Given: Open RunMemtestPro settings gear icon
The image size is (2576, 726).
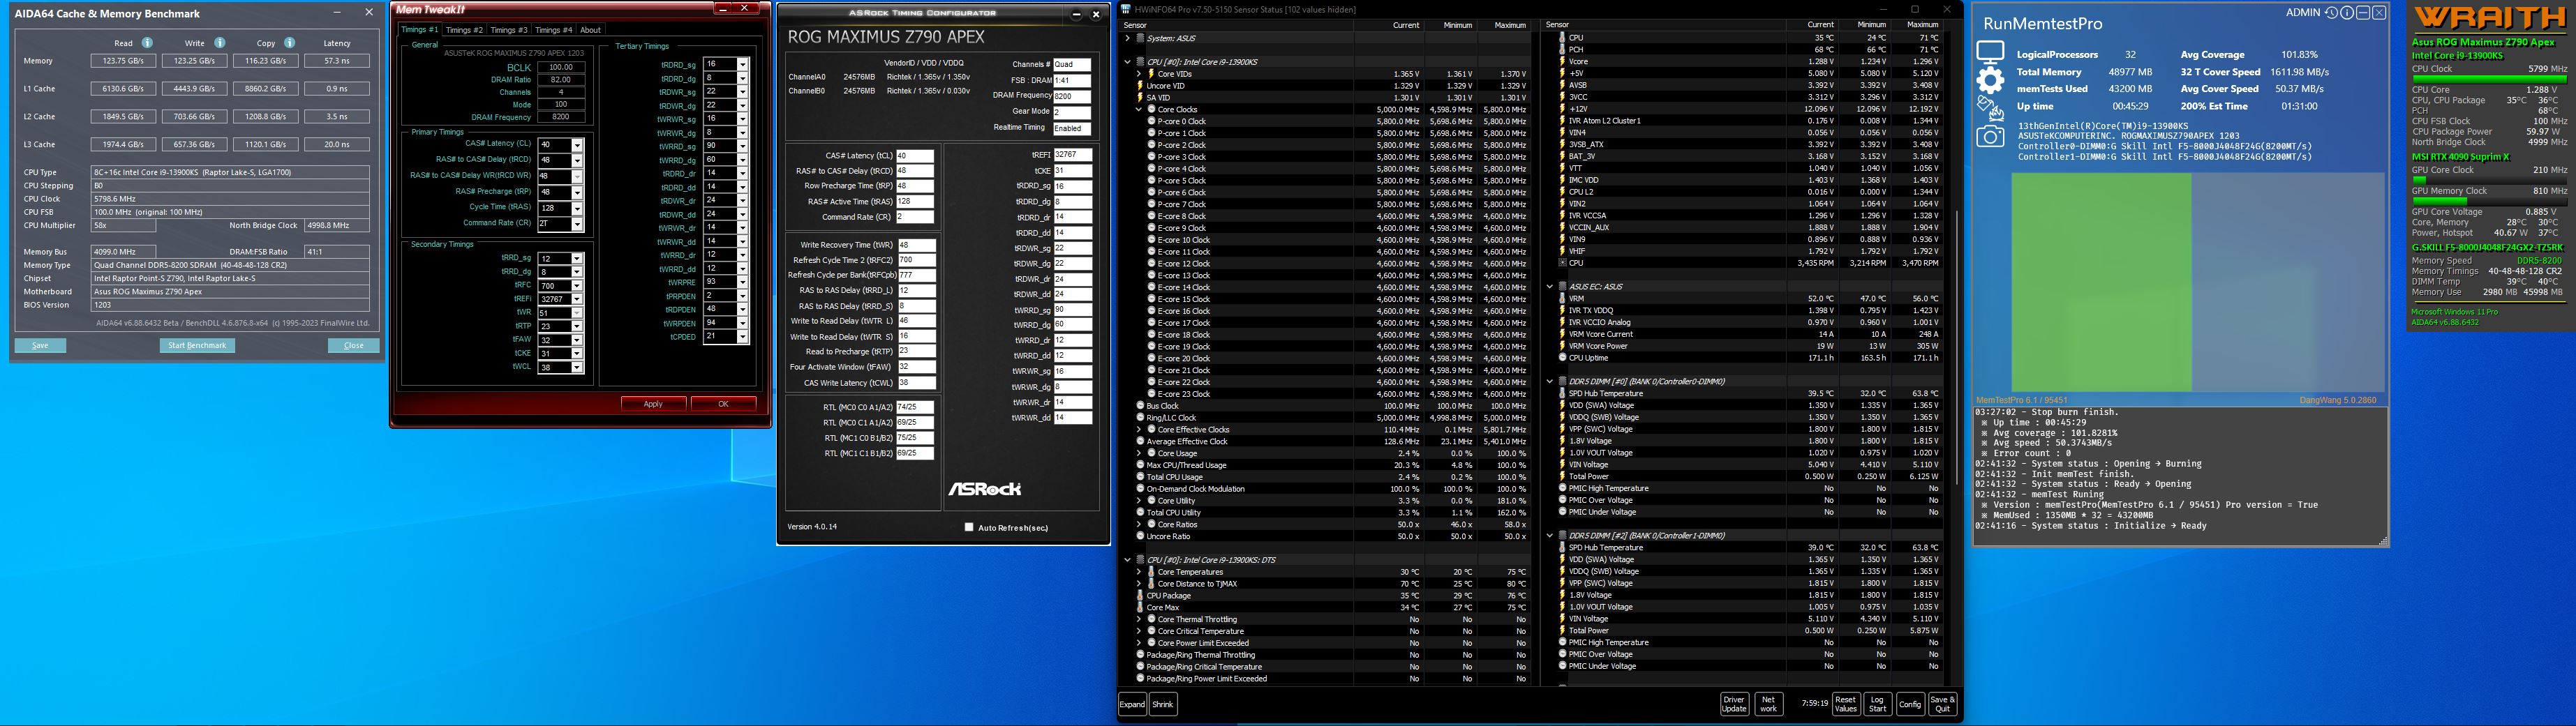Looking at the screenshot, I should pyautogui.click(x=1990, y=81).
